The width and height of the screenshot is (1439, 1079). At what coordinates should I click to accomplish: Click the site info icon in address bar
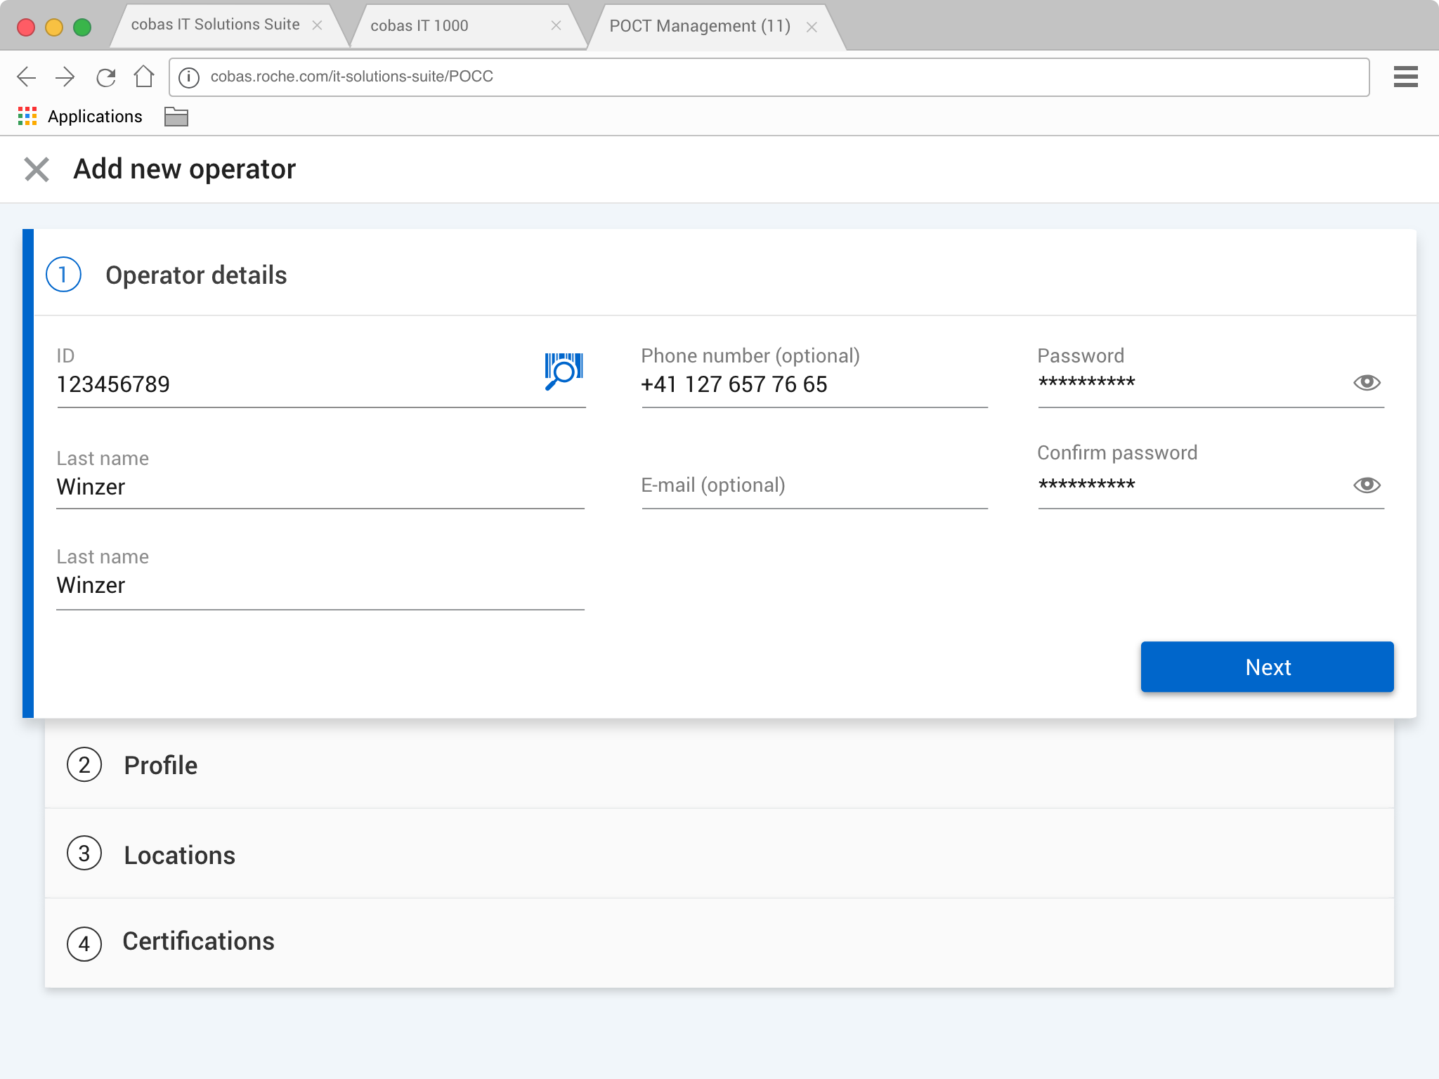(189, 77)
